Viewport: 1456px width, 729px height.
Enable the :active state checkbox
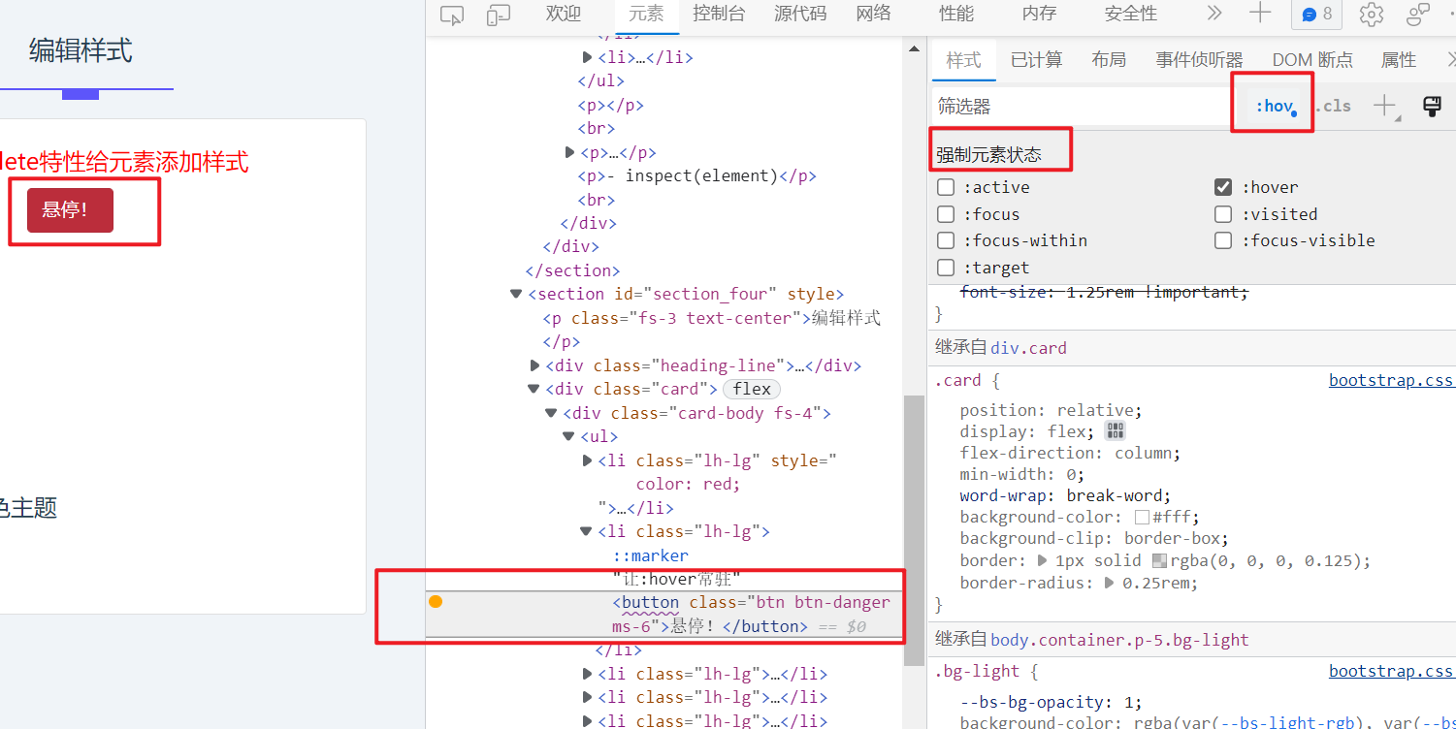(947, 187)
